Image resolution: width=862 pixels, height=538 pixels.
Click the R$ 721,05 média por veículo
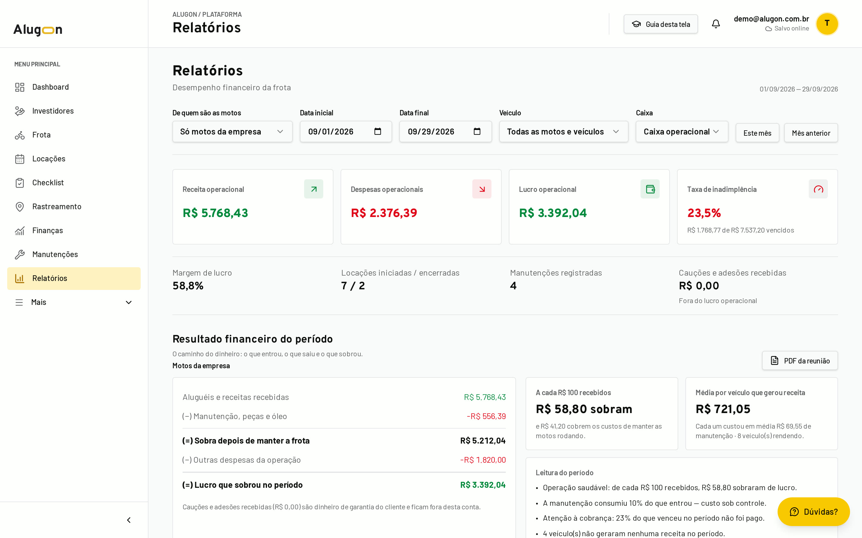pos(723,409)
